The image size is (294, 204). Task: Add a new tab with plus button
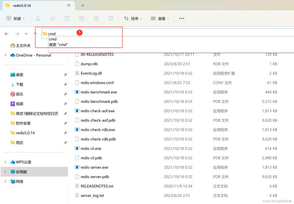click(x=83, y=6)
